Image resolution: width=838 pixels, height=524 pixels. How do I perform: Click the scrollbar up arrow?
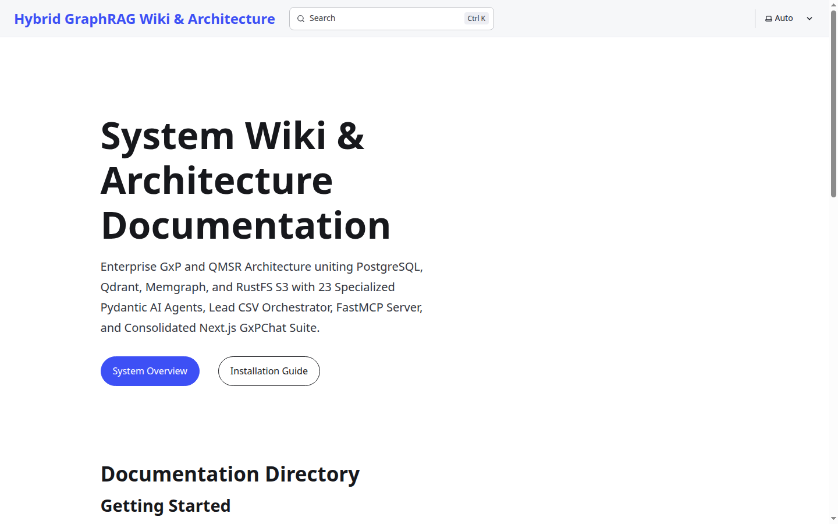point(833,4)
